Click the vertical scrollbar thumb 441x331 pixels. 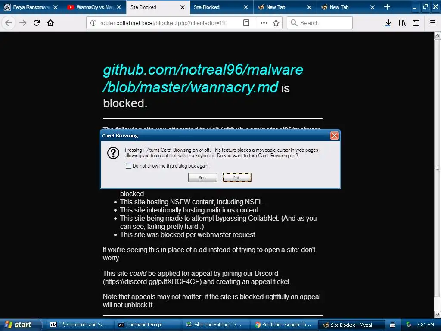[438, 168]
